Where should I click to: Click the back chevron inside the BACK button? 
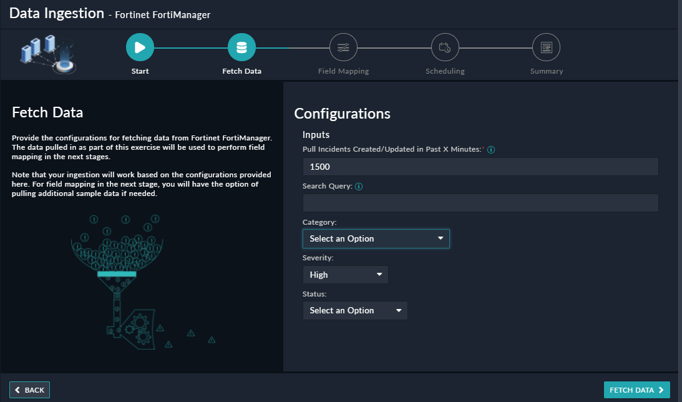[x=17, y=390]
